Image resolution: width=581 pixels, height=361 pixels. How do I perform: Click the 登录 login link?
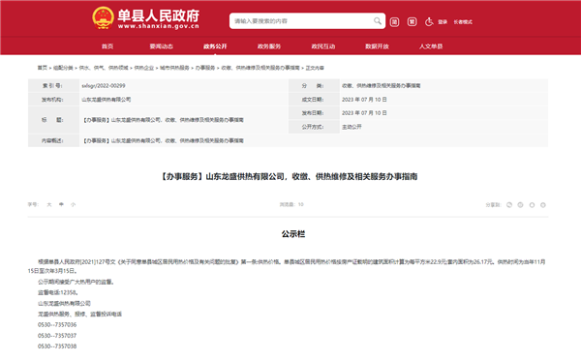(443, 22)
